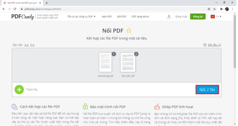Click the thumbs-up flexible merge icon
This screenshot has width=238, height=126.
tap(157, 107)
